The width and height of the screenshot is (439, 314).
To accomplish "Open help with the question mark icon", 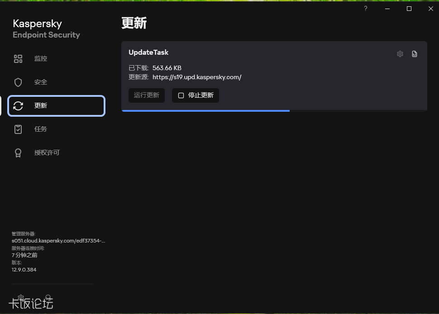I will click(x=366, y=9).
